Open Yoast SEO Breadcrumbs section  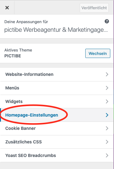pyautogui.click(x=57, y=155)
